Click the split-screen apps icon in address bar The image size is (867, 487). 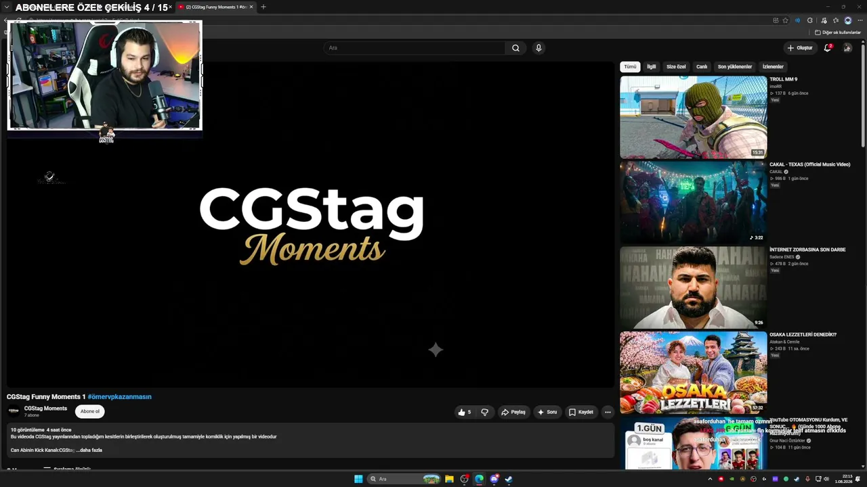[776, 20]
